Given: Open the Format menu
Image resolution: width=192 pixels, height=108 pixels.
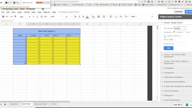Looking at the screenshot, I should click(x=27, y=12).
